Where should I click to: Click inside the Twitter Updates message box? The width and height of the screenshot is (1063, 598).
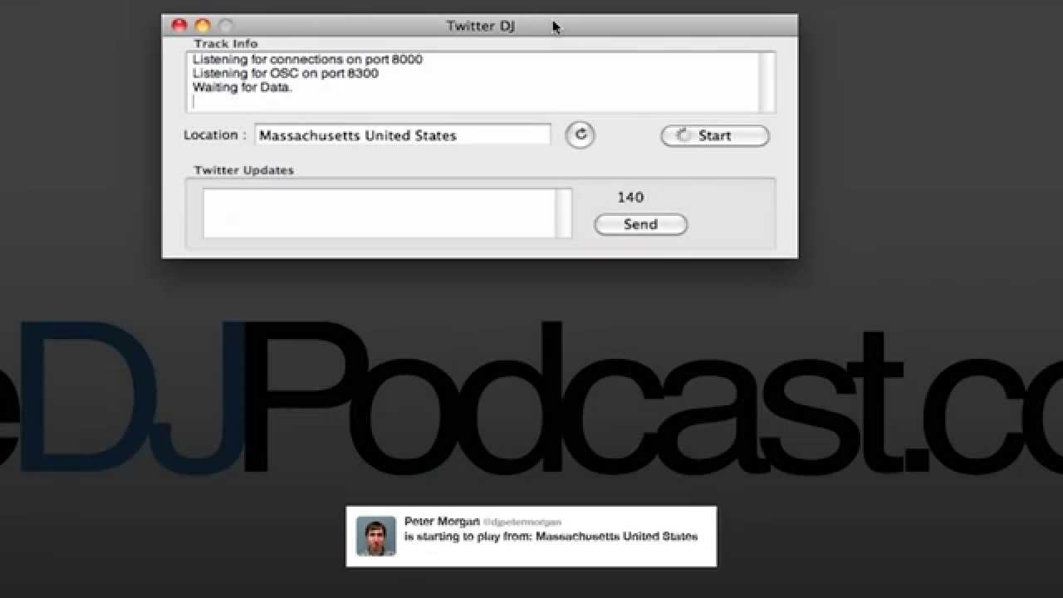coord(380,213)
